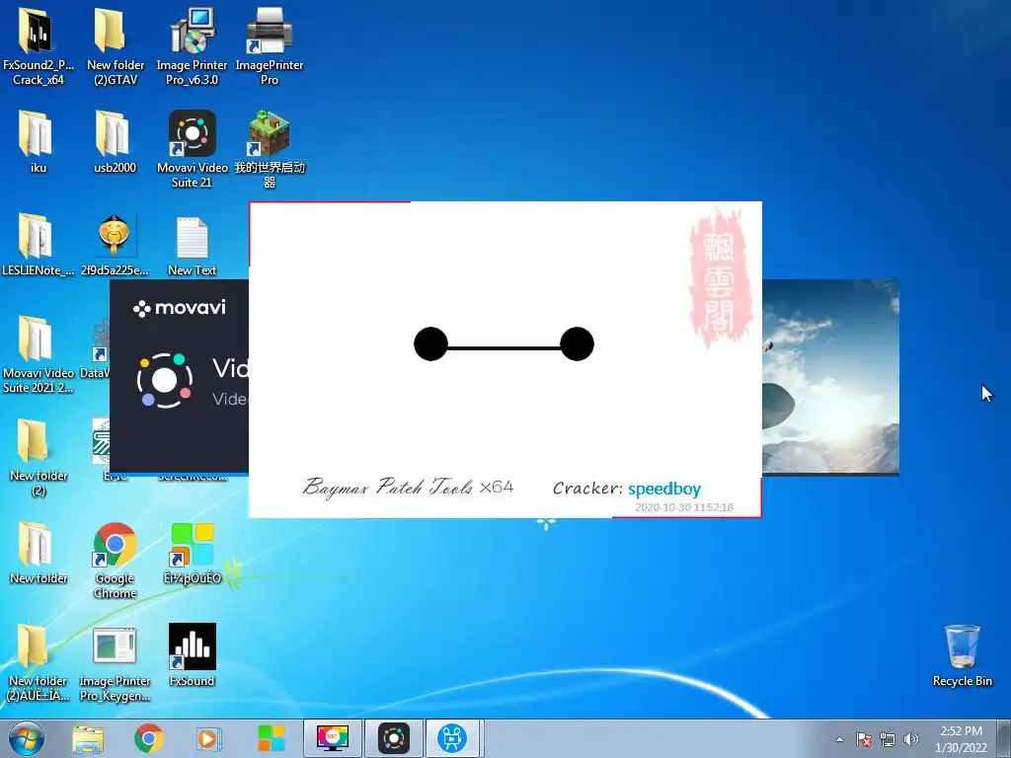Open the LESLIENote folder
Screen dimensions: 1011x758
pos(38,245)
